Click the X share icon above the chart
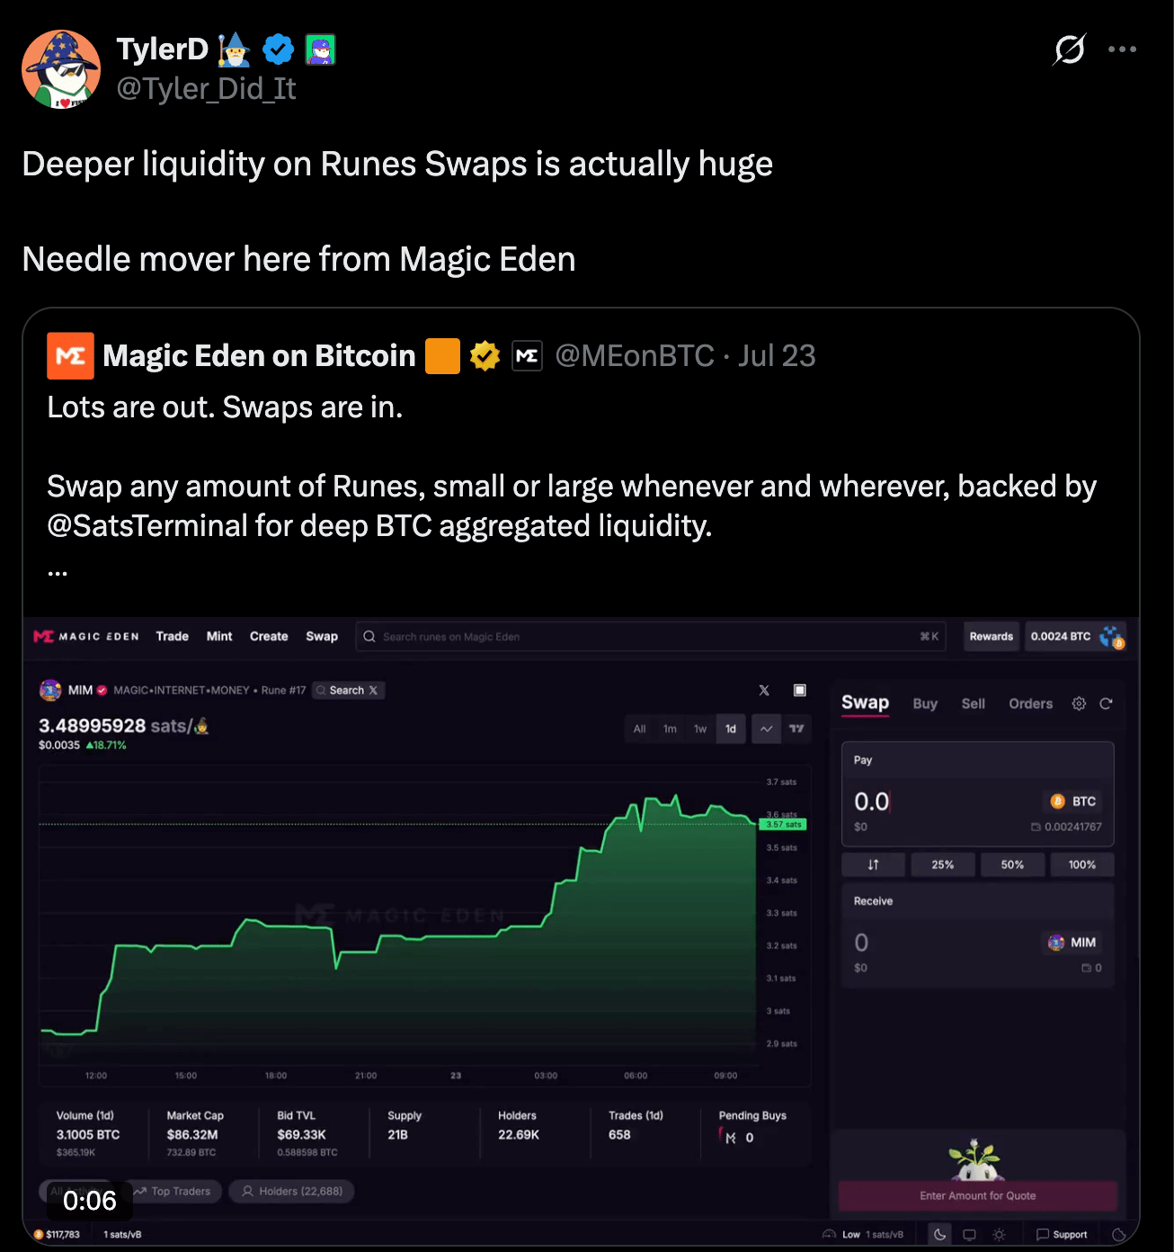1174x1252 pixels. pyautogui.click(x=764, y=690)
